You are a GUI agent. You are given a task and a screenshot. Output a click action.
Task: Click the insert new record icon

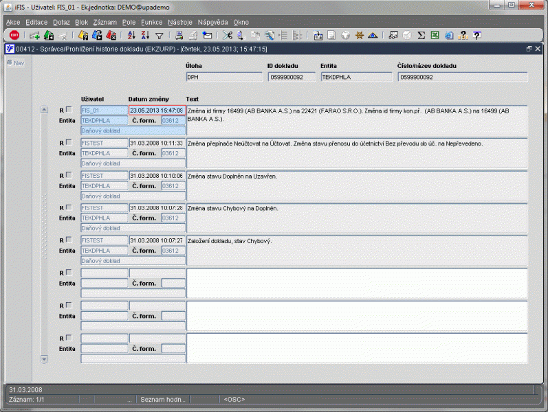click(34, 35)
